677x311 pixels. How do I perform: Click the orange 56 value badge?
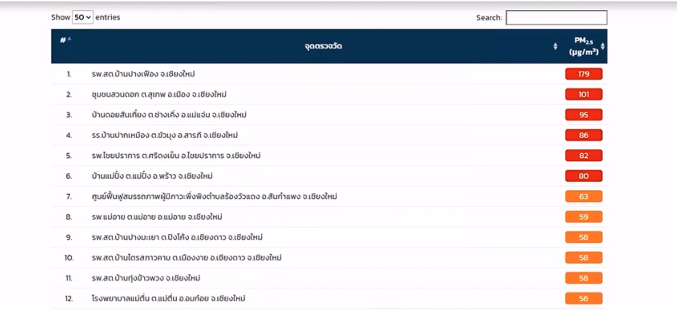coord(583,298)
